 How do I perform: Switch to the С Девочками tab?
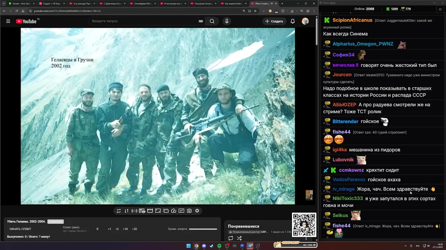pyautogui.click(x=113, y=3)
